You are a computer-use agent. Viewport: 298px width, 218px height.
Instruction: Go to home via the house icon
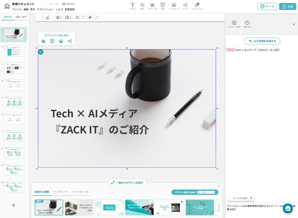[x=7, y=6]
